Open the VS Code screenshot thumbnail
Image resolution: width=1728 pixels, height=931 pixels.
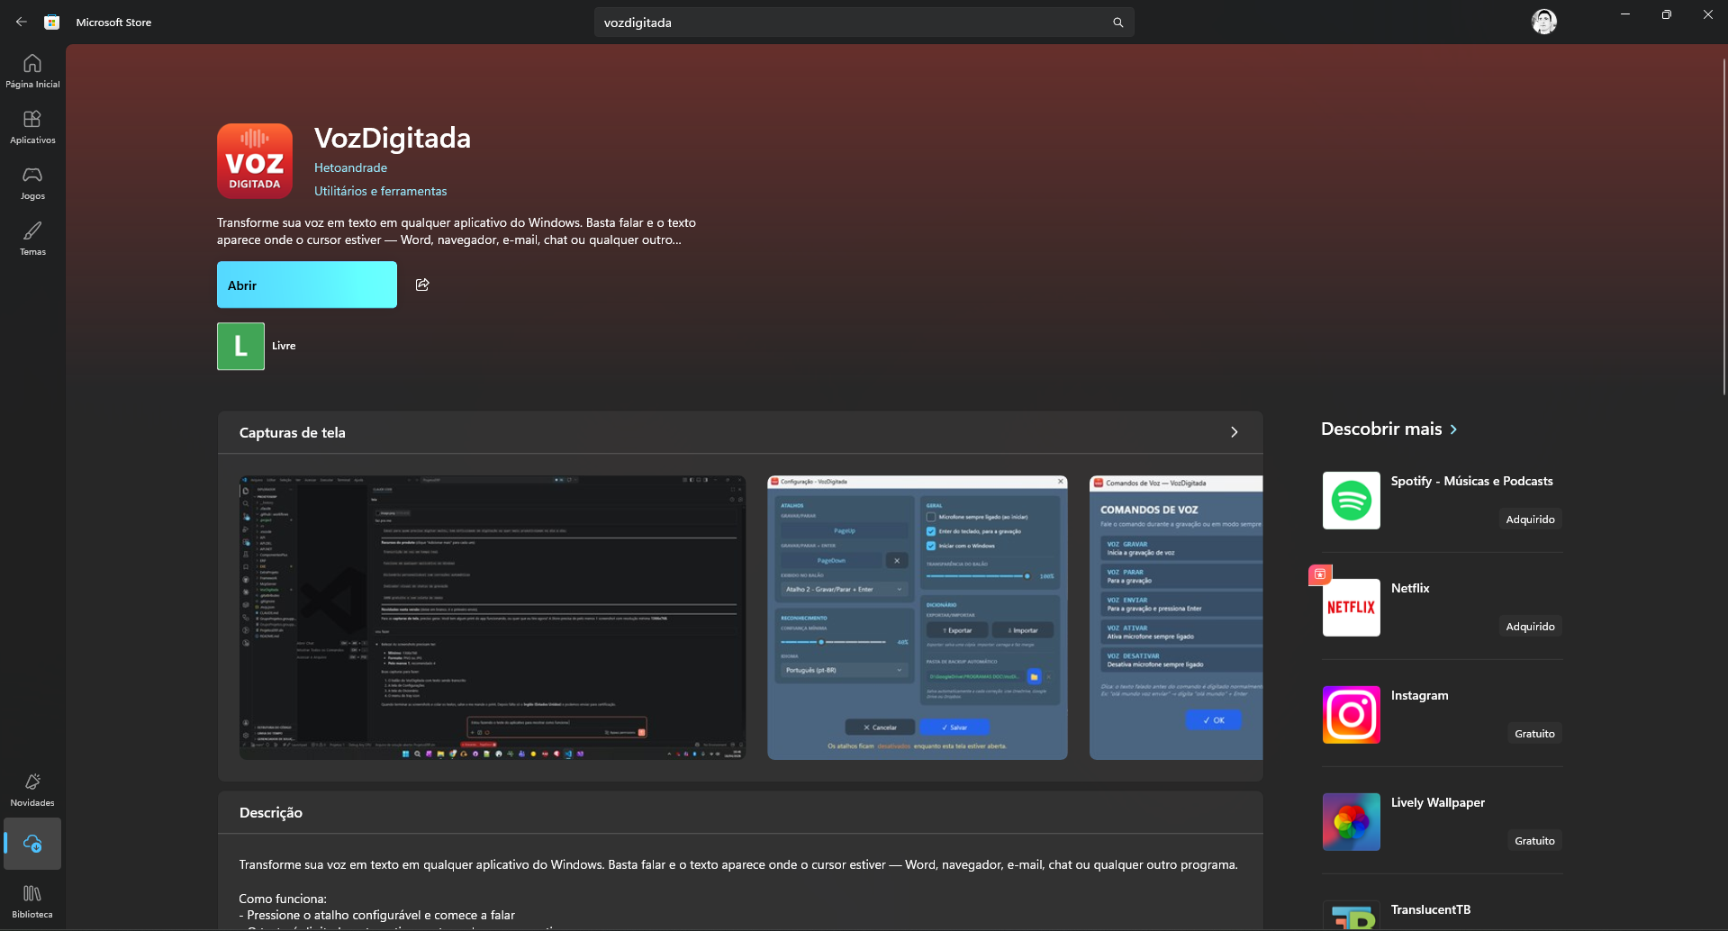[493, 618]
